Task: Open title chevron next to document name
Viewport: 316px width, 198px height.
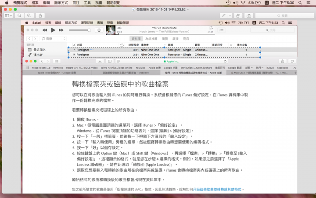Action: 188,10
